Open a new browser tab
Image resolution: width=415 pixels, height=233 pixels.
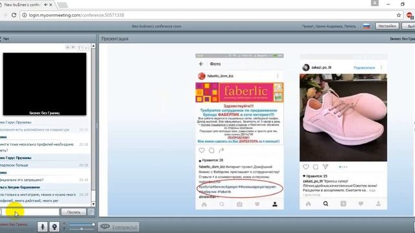[x=62, y=5]
